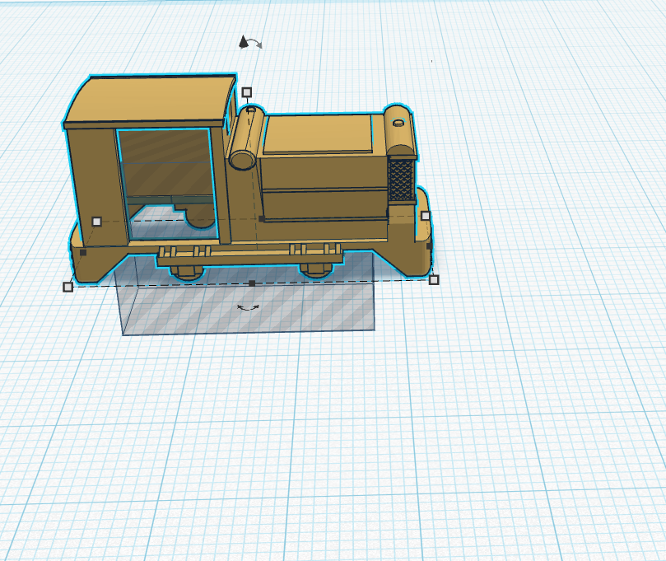Click the black cone arrow to raise the shape
Viewport: 666px width, 561px height.
(x=243, y=41)
